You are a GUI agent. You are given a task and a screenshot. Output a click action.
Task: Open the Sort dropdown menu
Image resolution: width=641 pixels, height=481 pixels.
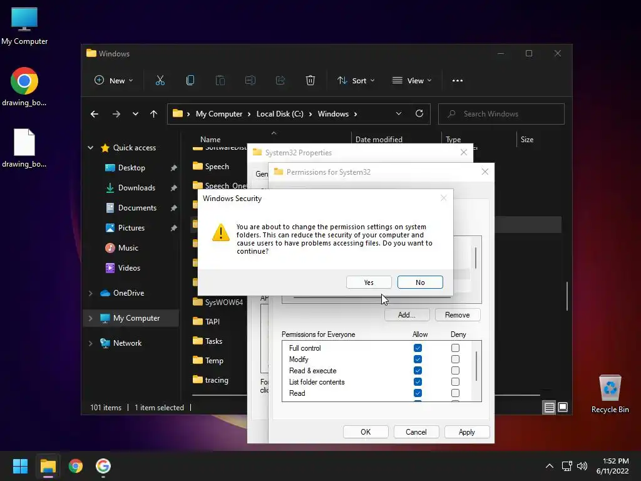point(356,81)
